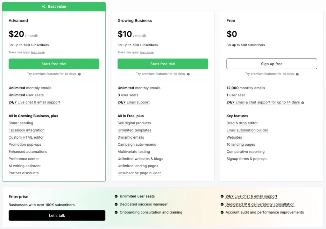Click Dynamic emails feature
326x229 pixels.
[131, 137]
